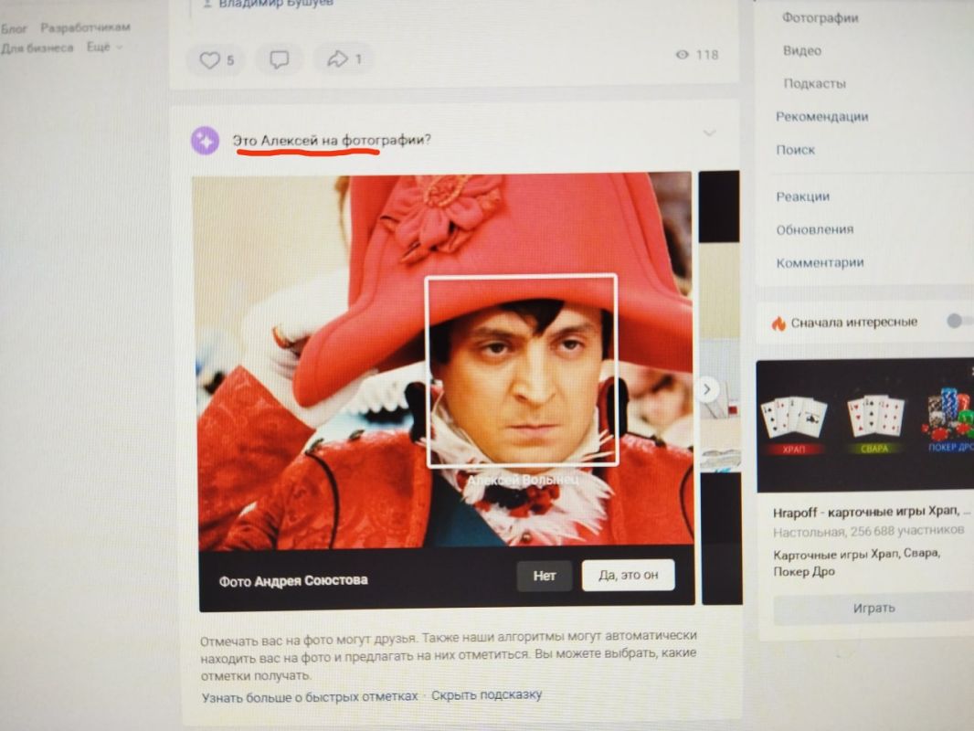Click the views eye icon showing 118

[682, 55]
